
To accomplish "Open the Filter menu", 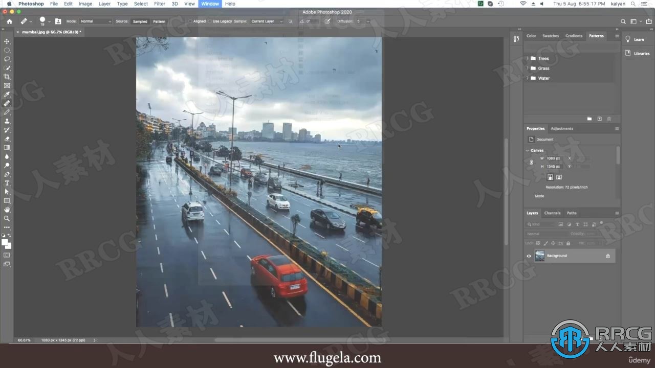I will (x=160, y=4).
